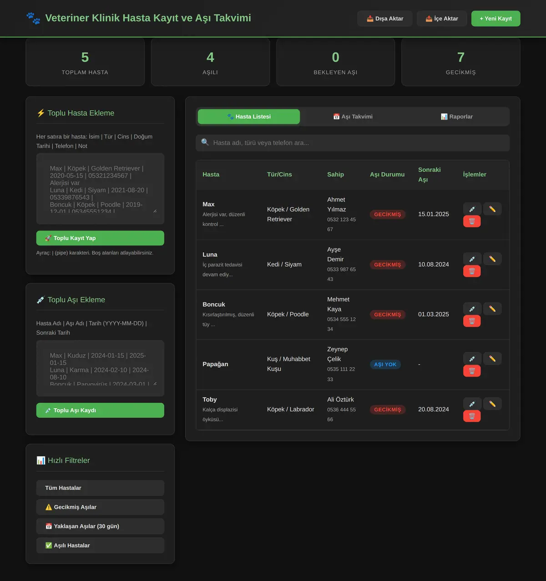The height and width of the screenshot is (581, 546).
Task: Submit bulk patients with Toplu Kayıt Yap
Action: click(x=100, y=238)
